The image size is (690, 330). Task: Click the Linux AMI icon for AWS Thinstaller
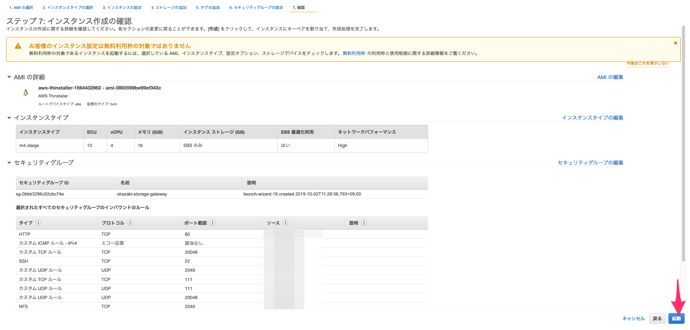(x=25, y=92)
